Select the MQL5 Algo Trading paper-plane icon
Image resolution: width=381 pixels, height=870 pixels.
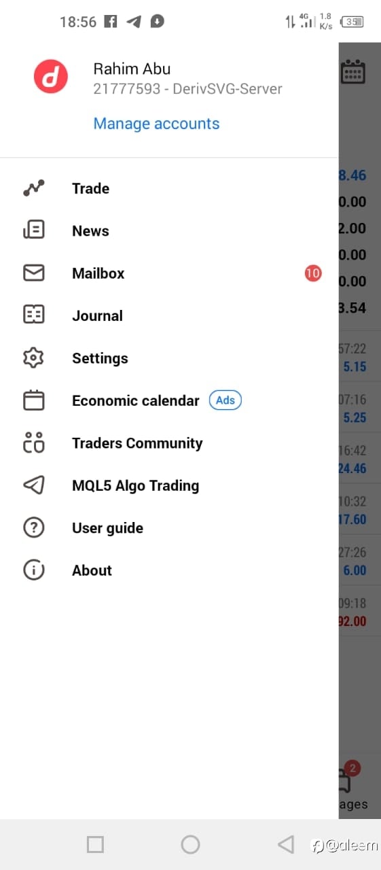(34, 485)
